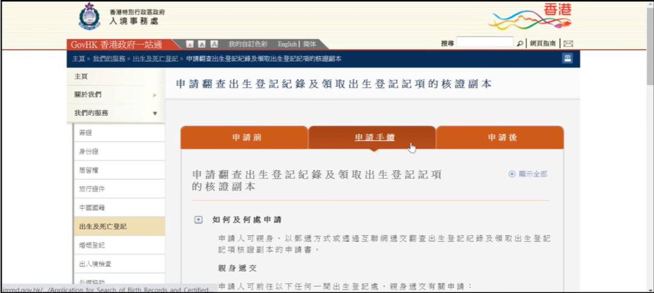654x293 pixels.
Task: Open the 申請手續 tab
Action: pyautogui.click(x=374, y=137)
